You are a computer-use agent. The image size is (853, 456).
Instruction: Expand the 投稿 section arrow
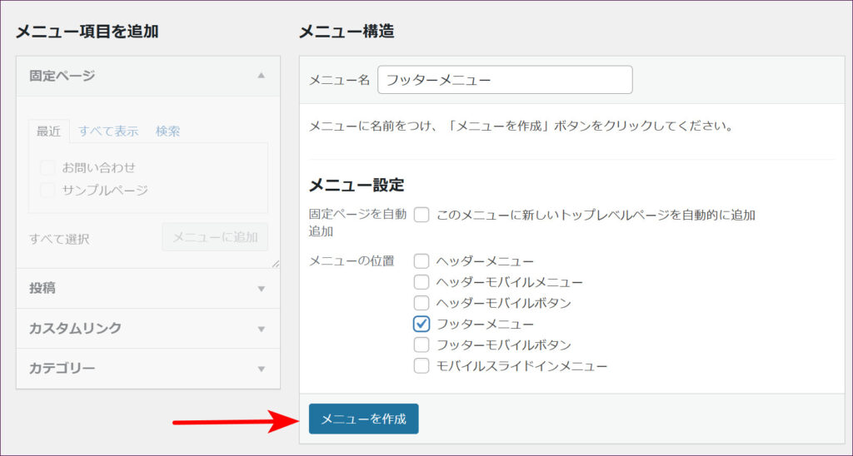coord(261,289)
